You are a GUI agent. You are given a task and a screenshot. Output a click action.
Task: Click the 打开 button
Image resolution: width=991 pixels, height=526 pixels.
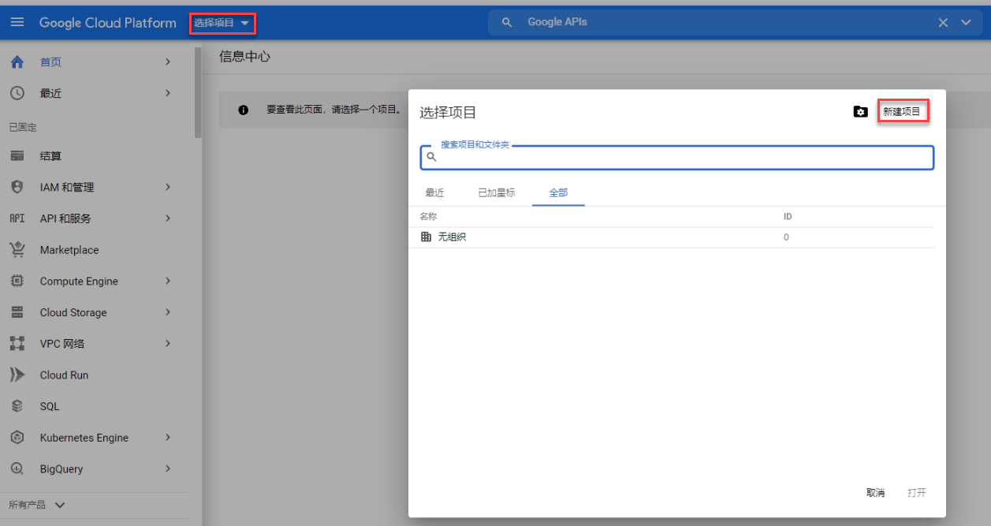[x=917, y=493]
